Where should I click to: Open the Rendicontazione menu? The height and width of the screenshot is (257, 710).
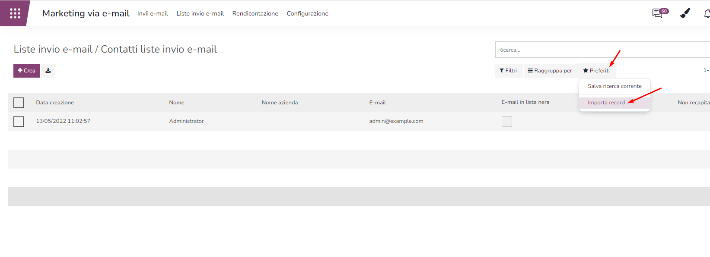click(255, 14)
